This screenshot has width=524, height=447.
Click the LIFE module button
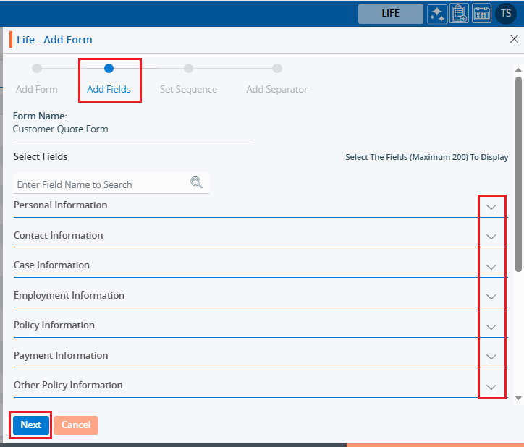coord(390,14)
